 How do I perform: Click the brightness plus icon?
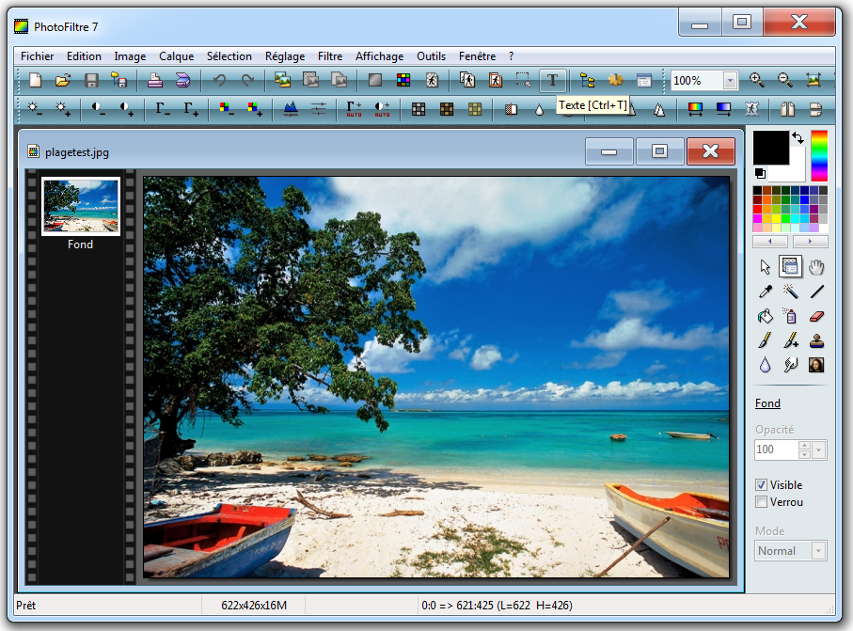(x=63, y=109)
